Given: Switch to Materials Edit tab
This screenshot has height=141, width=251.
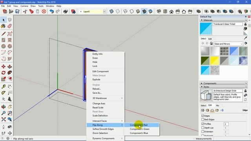Looking at the screenshot, I should 210,39.
